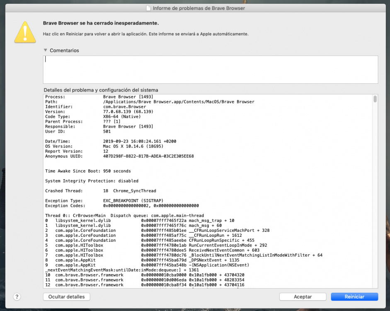Click the mach_msg + 60 stack frame
The image size is (390, 311).
tap(133, 226)
